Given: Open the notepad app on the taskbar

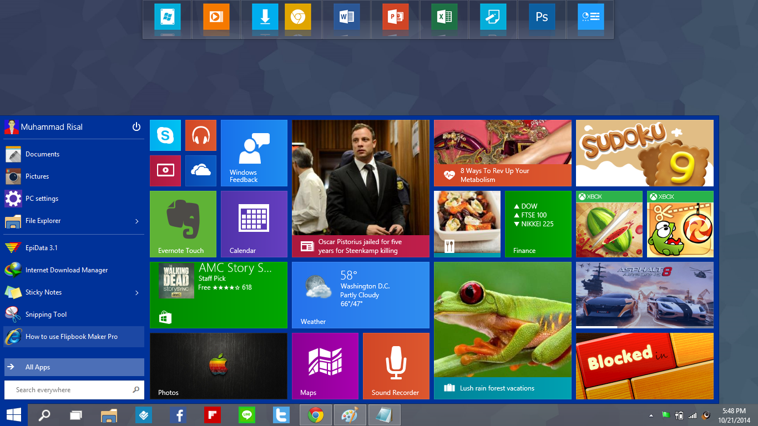Looking at the screenshot, I should (x=385, y=415).
